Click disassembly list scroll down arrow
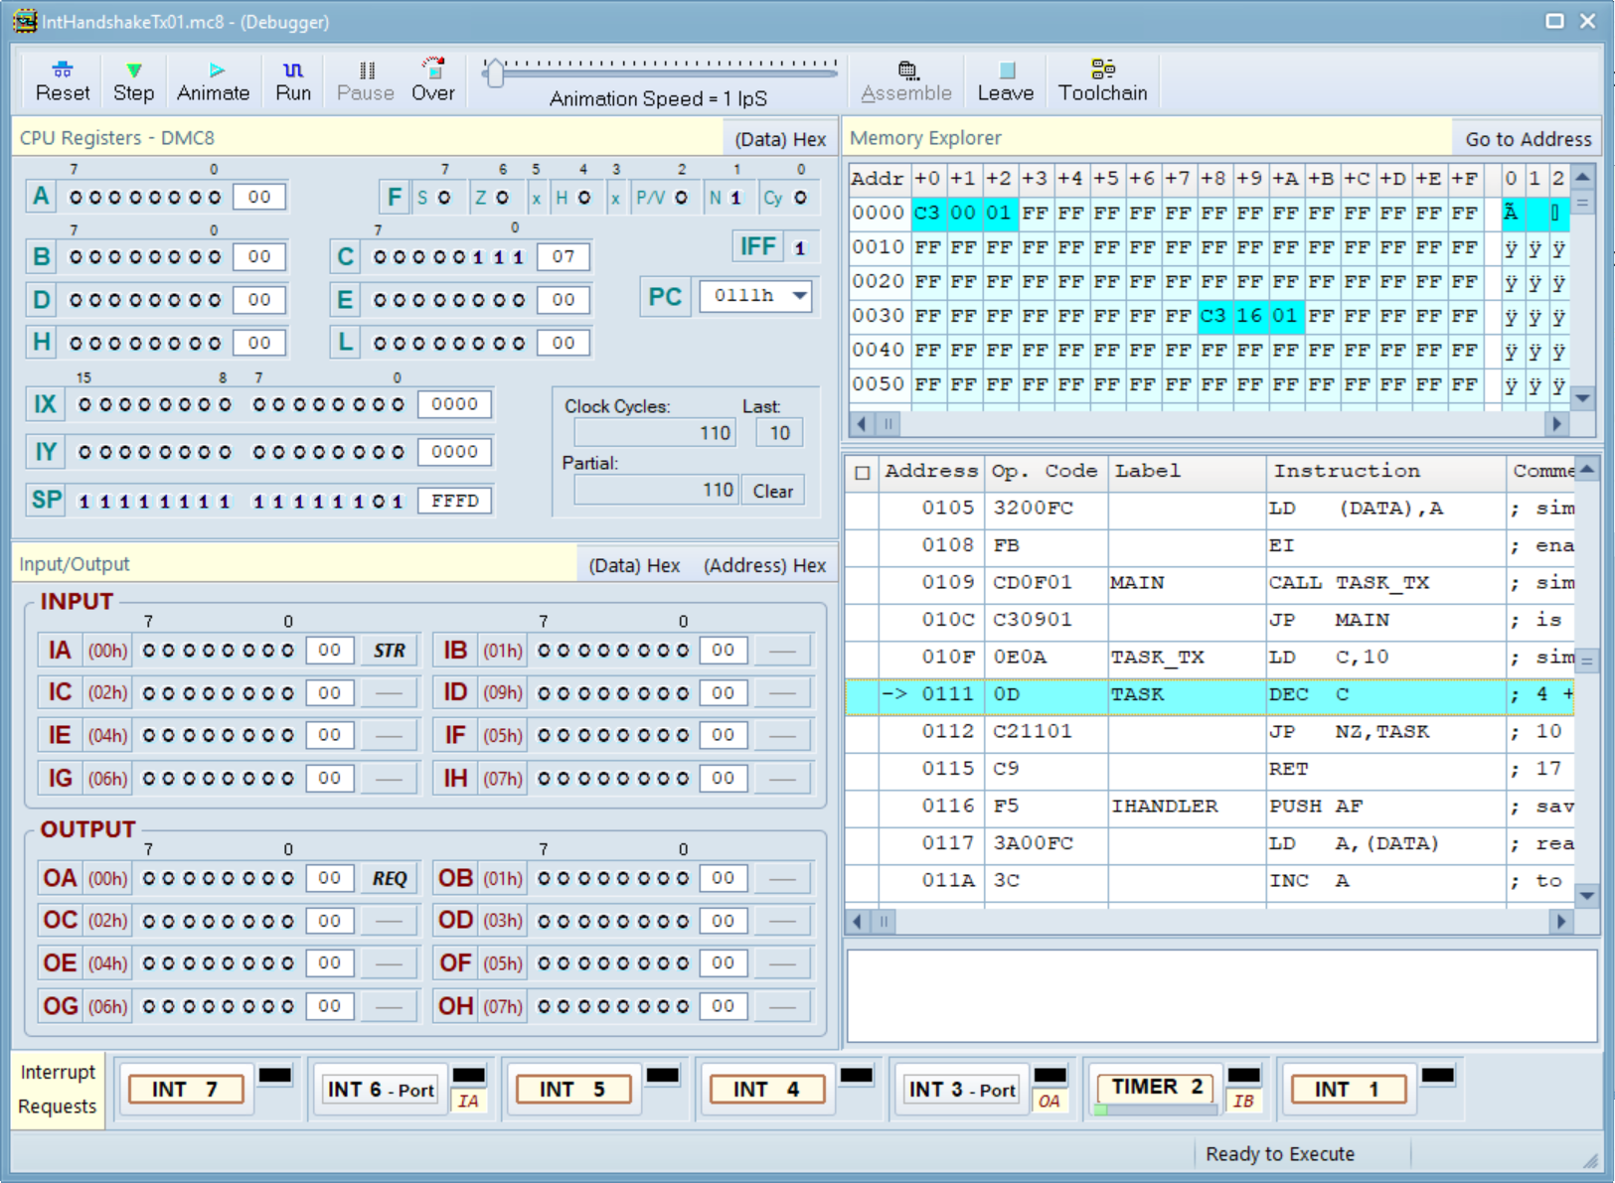This screenshot has width=1615, height=1183. pos(1587,896)
